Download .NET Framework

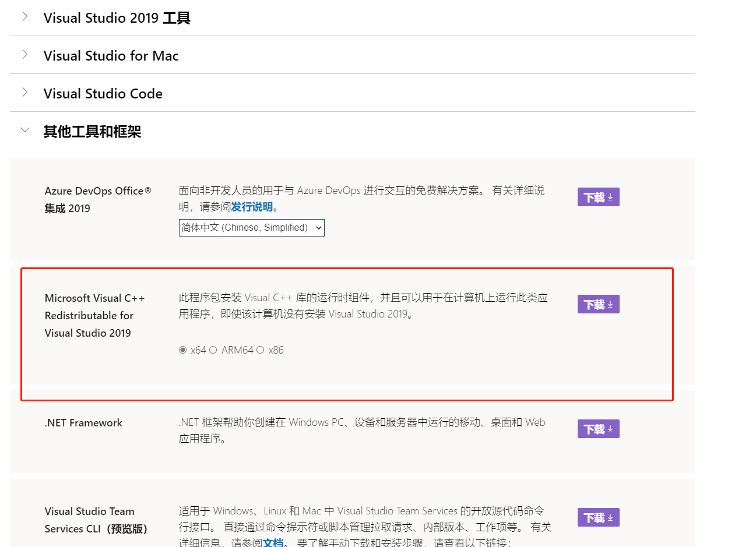coord(599,429)
